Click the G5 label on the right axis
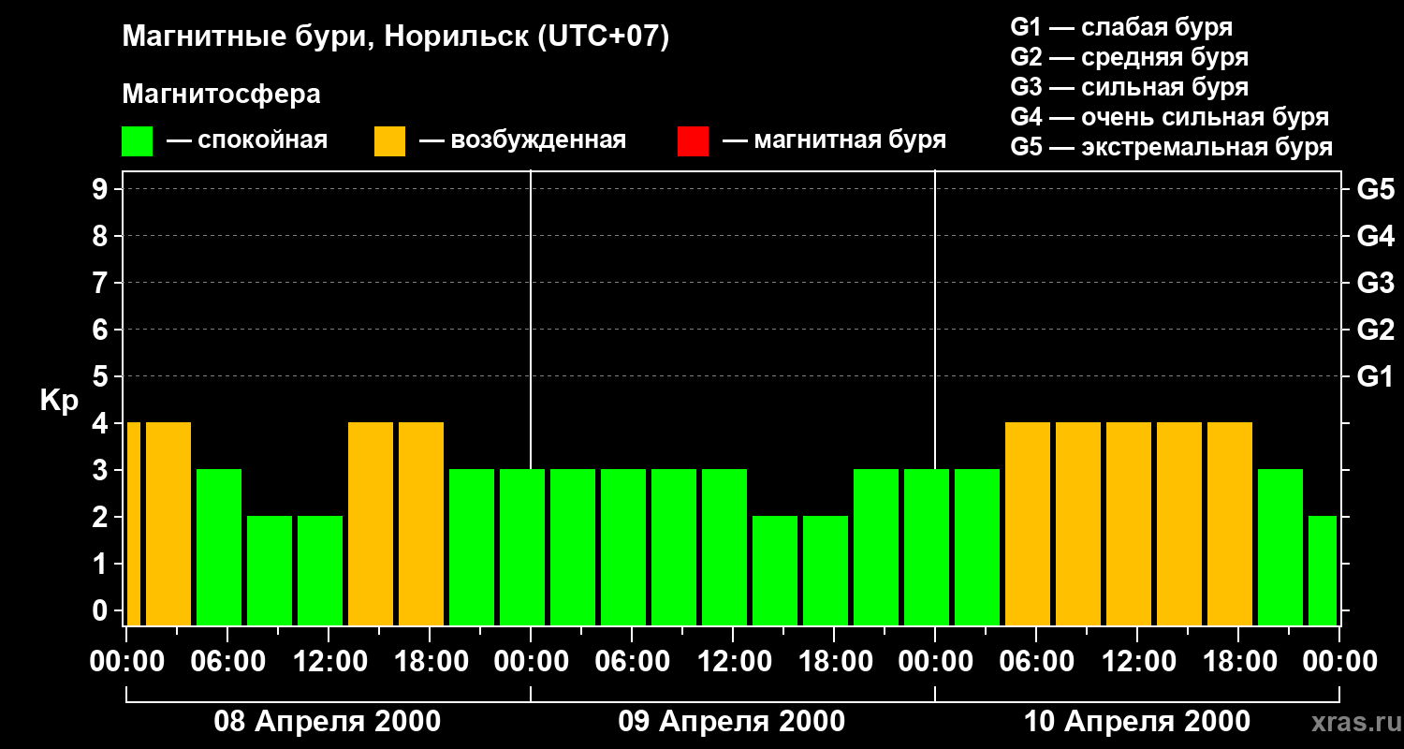 1375,189
